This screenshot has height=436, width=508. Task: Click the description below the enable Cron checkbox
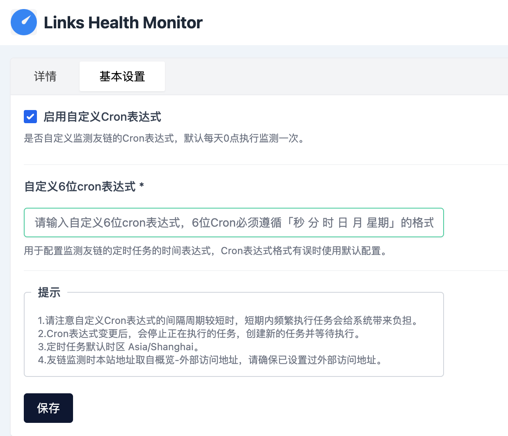(164, 138)
